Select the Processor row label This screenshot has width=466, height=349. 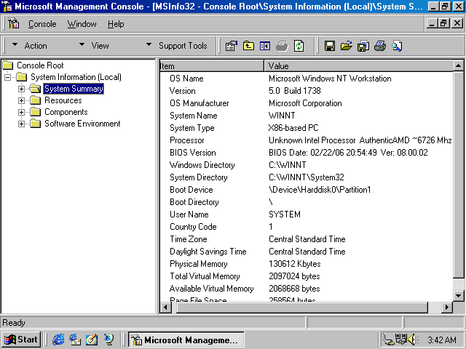click(x=187, y=140)
